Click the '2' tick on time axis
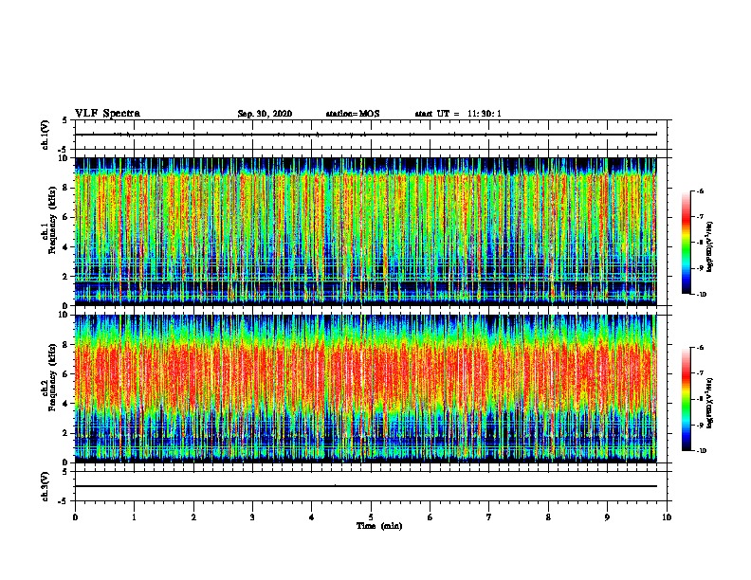The height and width of the screenshot is (580, 751). [x=193, y=517]
